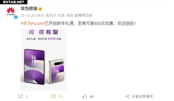Open the Pura X promotional image thumbnail
The height and width of the screenshot is (101, 174).
pos(44,60)
